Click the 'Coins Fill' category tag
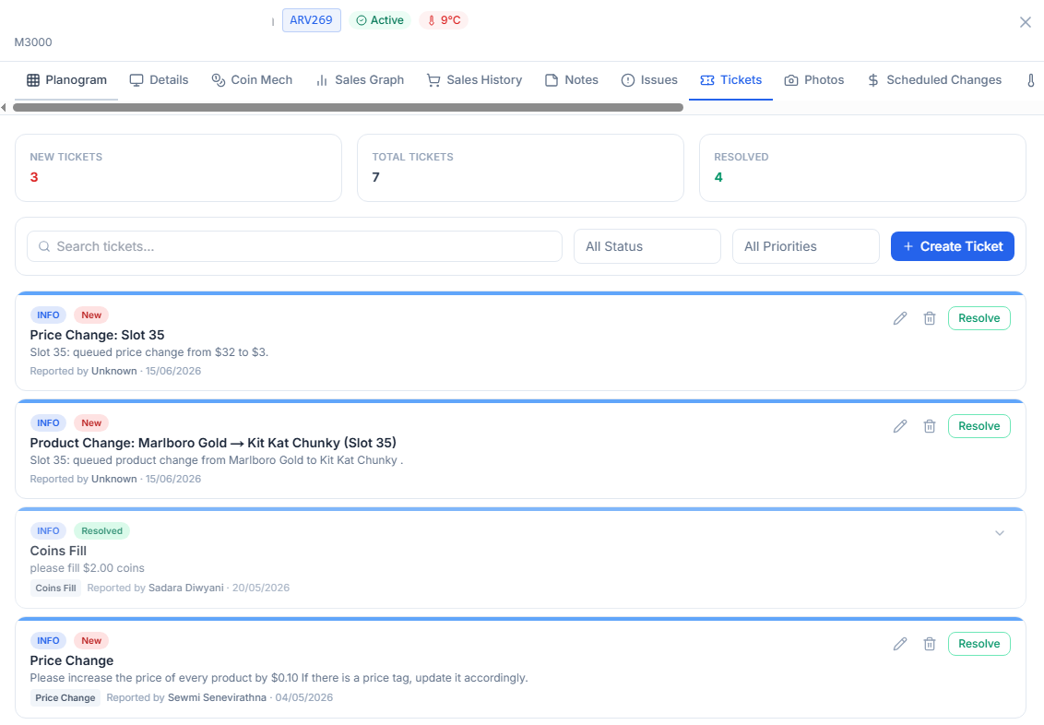Viewport: 1044px width, 725px height. 55,588
